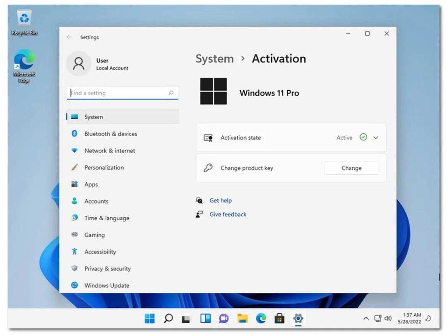The image size is (447, 335).
Task: Go to Privacy & security settings
Action: tap(107, 268)
